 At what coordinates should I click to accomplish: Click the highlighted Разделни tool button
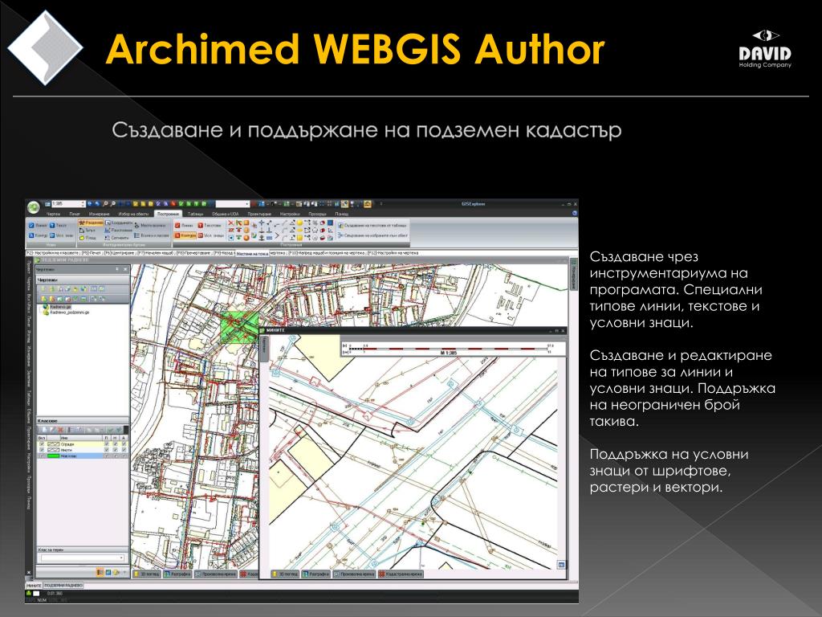click(x=91, y=223)
